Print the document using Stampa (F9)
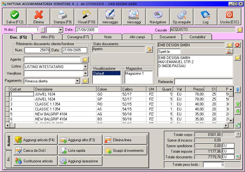 63,17
